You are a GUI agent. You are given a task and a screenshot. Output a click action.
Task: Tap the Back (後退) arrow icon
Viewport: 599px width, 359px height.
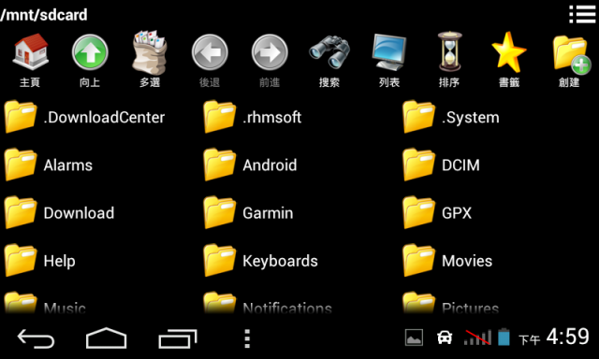210,51
